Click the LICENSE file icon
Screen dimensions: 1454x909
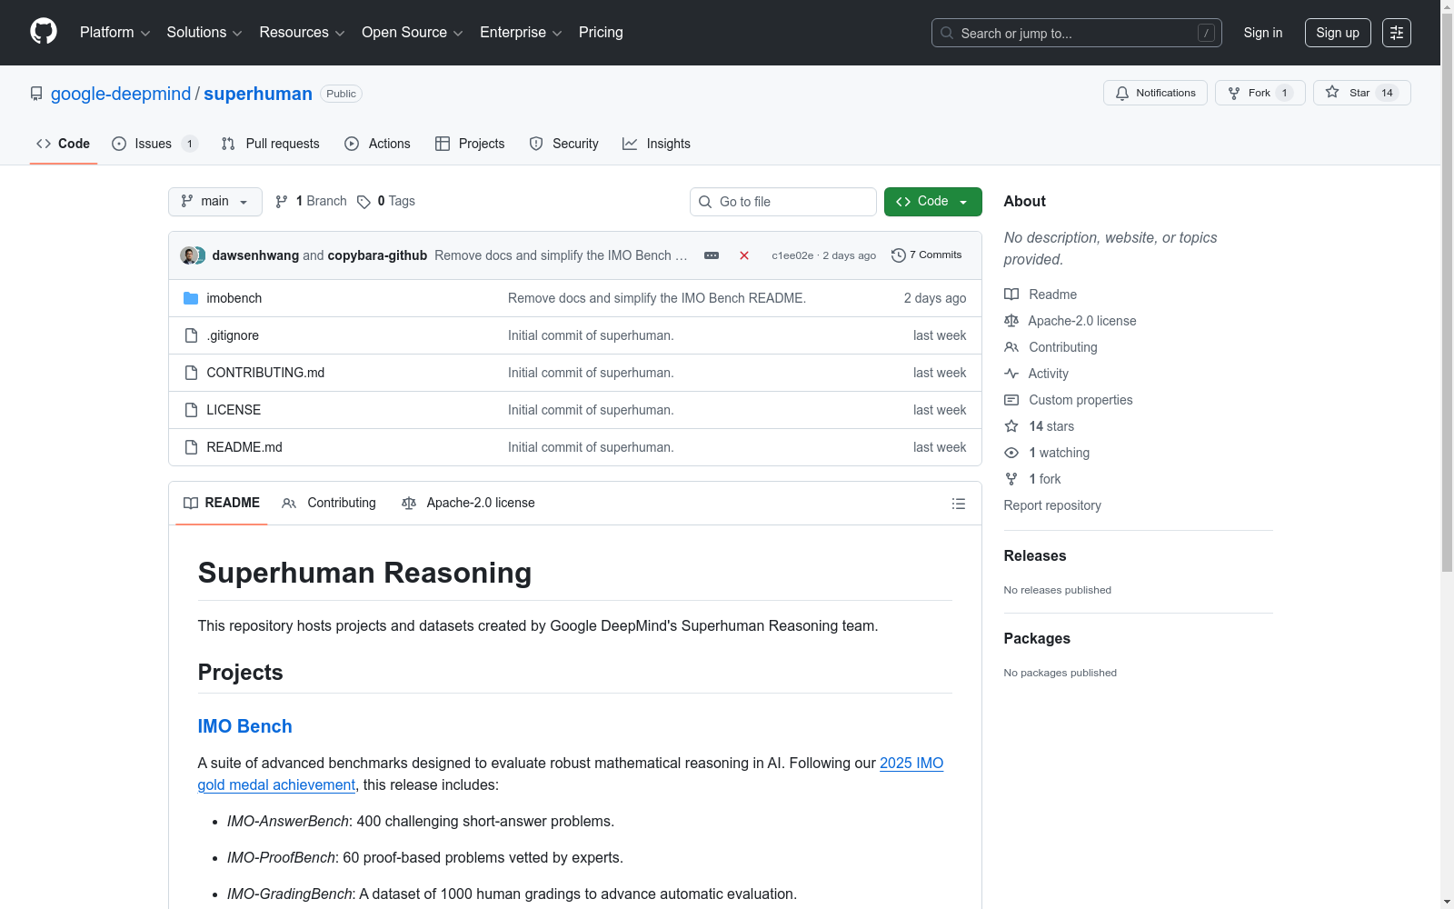tap(191, 410)
